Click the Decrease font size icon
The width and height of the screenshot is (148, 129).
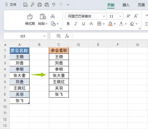(x=136, y=16)
